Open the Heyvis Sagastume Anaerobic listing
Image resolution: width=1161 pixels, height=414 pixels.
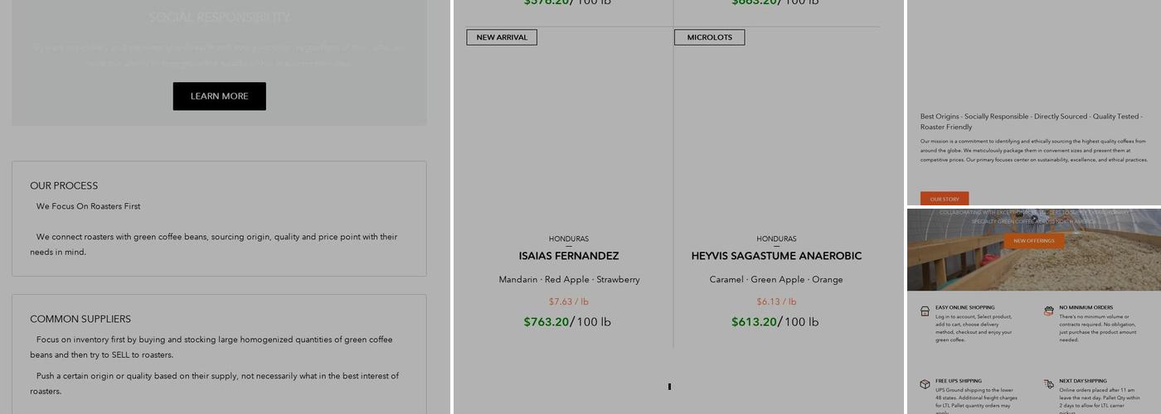coord(776,256)
